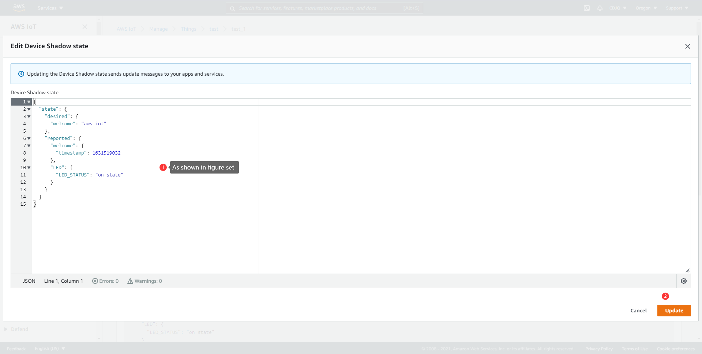Click the "LED_STATUS" key

click(x=72, y=175)
